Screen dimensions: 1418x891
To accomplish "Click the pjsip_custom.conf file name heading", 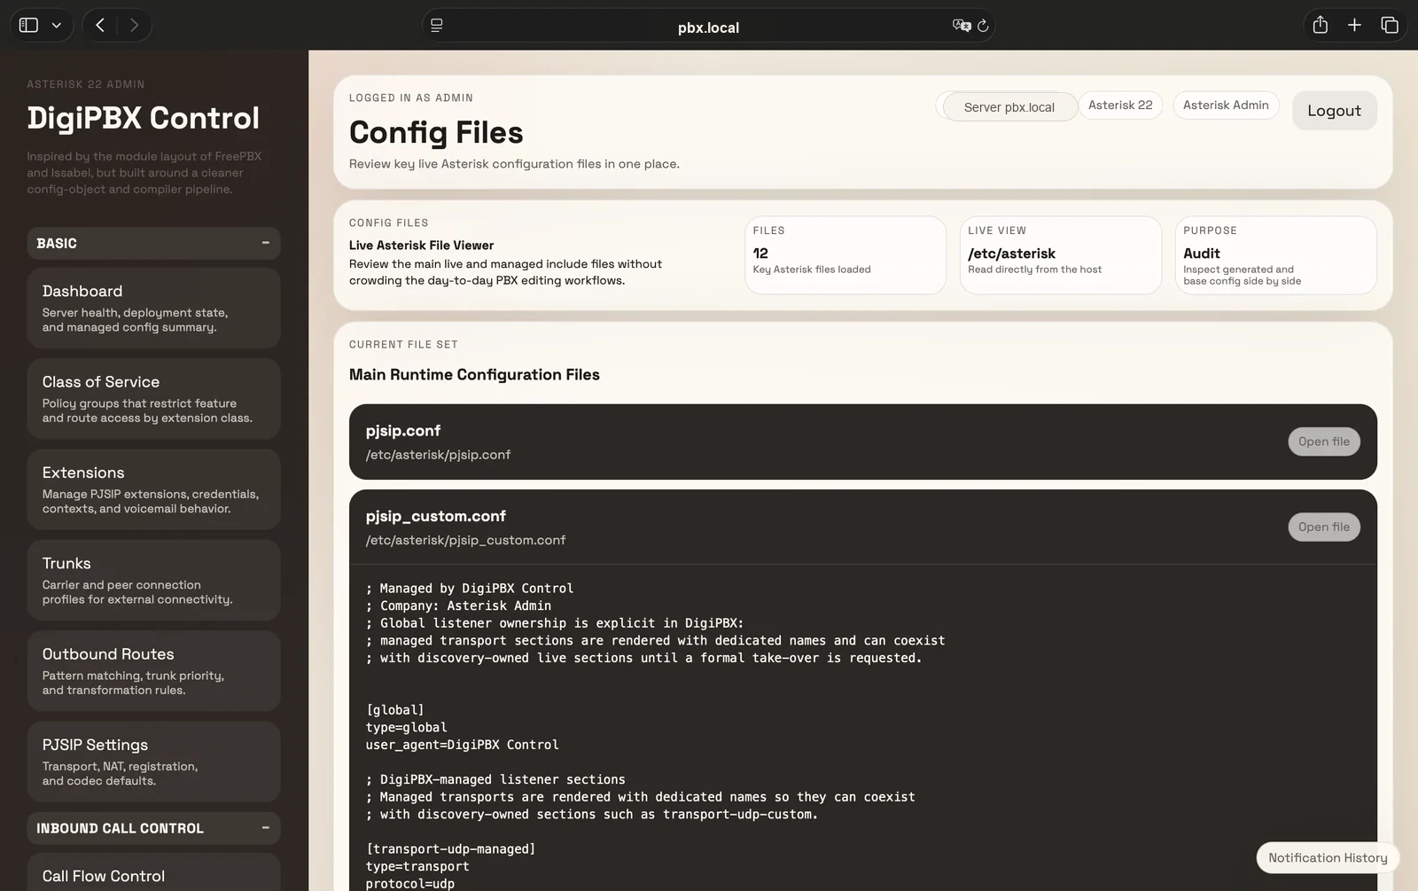I will click(436, 516).
